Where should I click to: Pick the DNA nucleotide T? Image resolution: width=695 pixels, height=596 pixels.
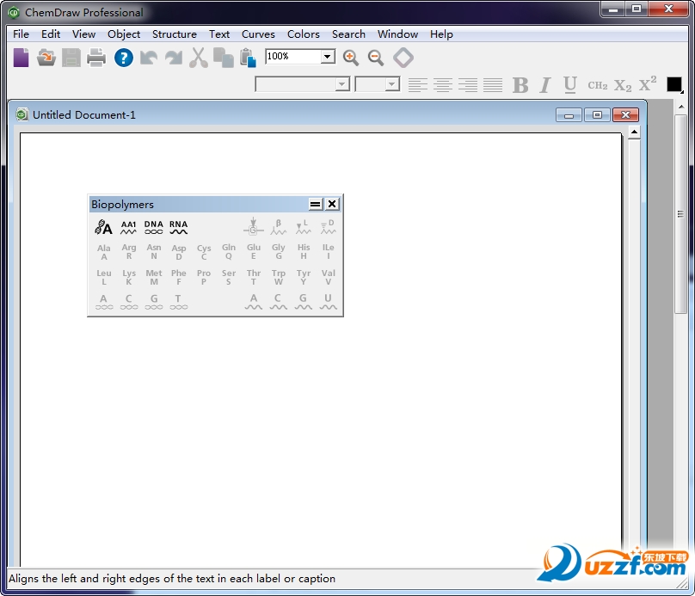179,302
